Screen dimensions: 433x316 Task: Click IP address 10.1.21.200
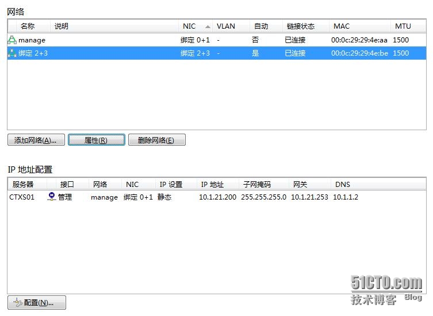pyautogui.click(x=217, y=197)
